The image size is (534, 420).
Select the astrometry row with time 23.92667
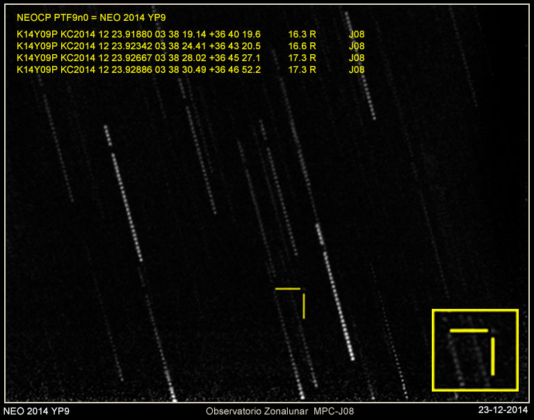[x=138, y=58]
